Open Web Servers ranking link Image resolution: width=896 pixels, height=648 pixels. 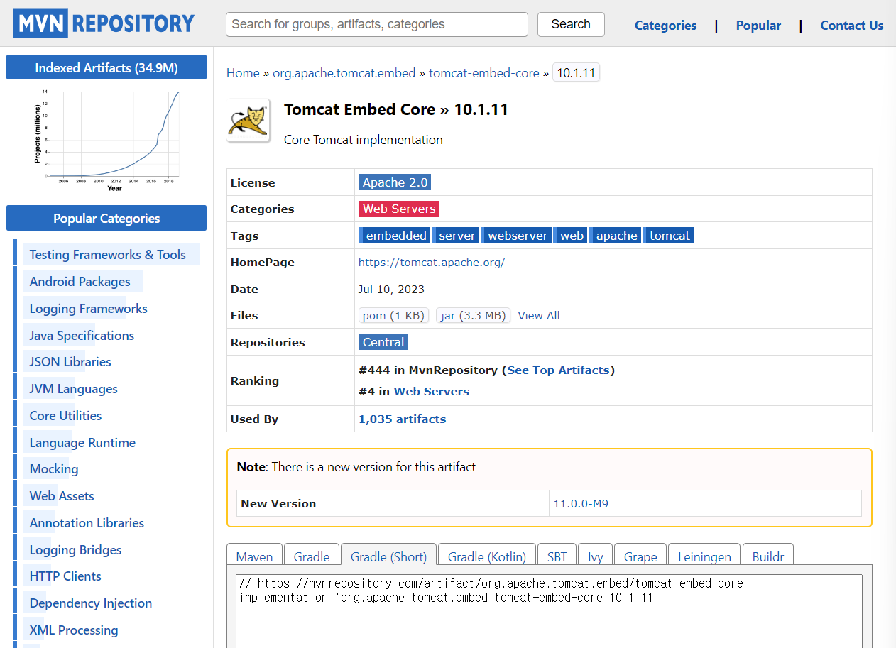click(432, 391)
